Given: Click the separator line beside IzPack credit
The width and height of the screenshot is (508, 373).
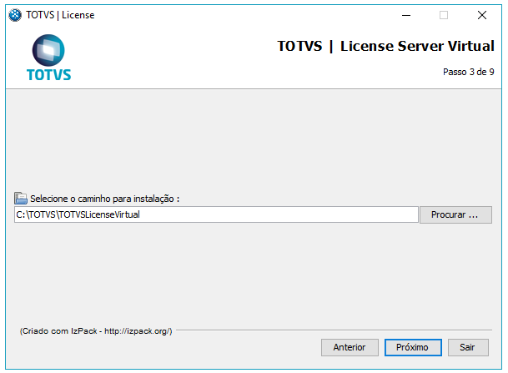Looking at the screenshot, I should [x=334, y=331].
